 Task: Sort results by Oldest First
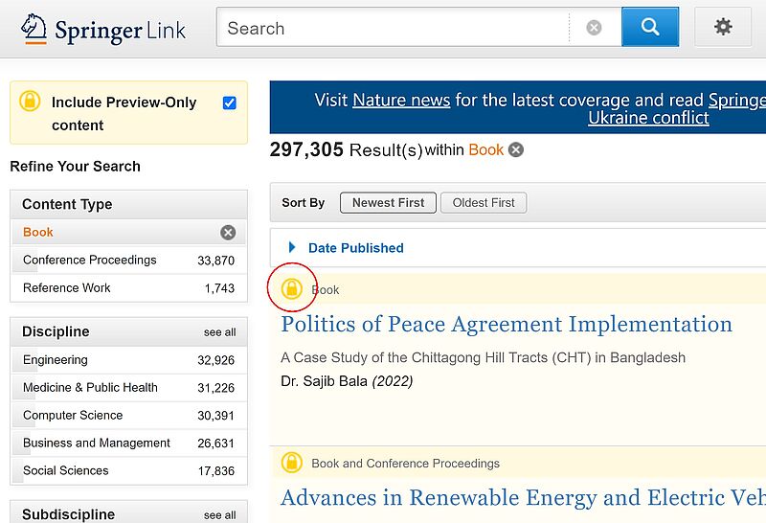pos(484,203)
